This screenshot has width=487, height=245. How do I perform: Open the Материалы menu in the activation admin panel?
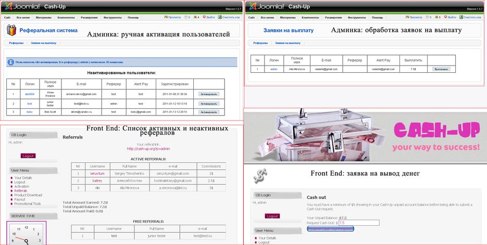pos(43,18)
